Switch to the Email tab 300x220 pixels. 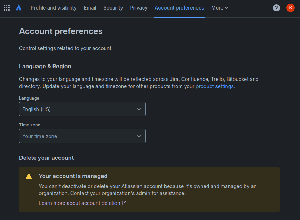pos(90,8)
